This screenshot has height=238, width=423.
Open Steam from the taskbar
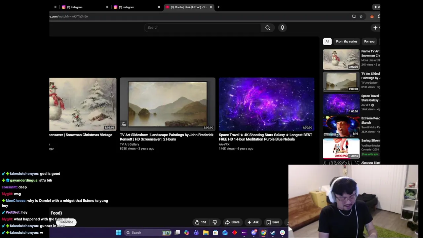(x=273, y=233)
